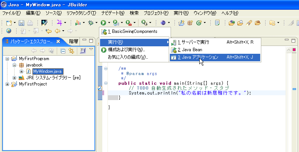The width and height of the screenshot is (299, 152).
Task: Choose '構成および実行(N)...' menu entry
Action: tap(126, 49)
